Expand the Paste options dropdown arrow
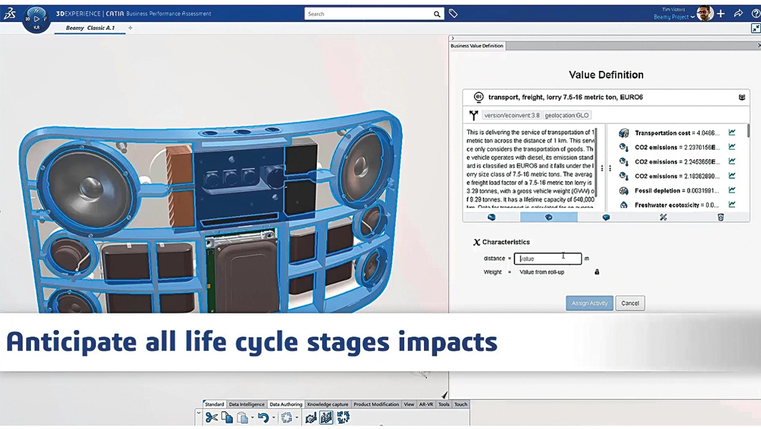 pos(252,418)
